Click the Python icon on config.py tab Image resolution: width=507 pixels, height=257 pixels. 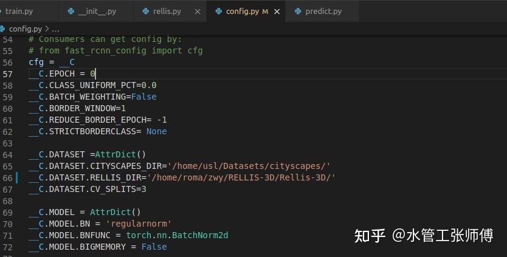point(218,12)
